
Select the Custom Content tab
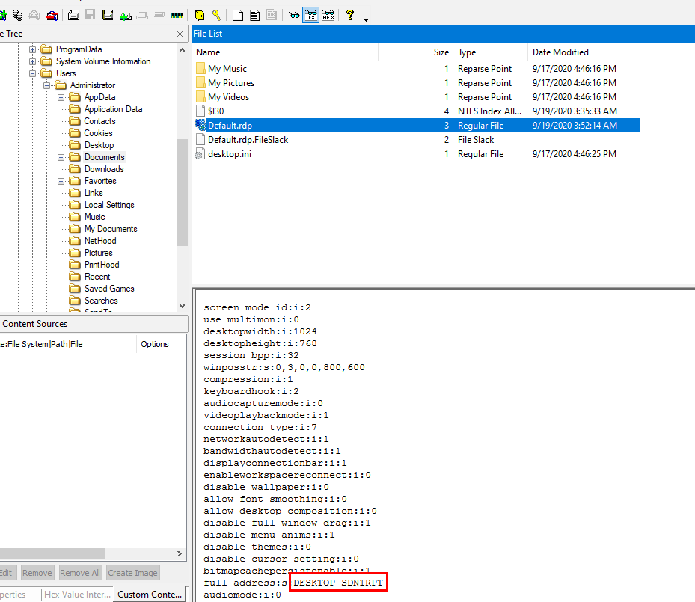(149, 595)
